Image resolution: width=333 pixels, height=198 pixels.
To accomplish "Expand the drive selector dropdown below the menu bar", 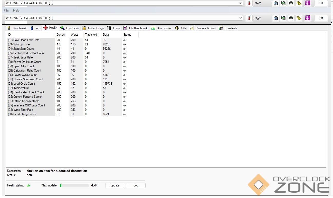I will pos(241,18).
